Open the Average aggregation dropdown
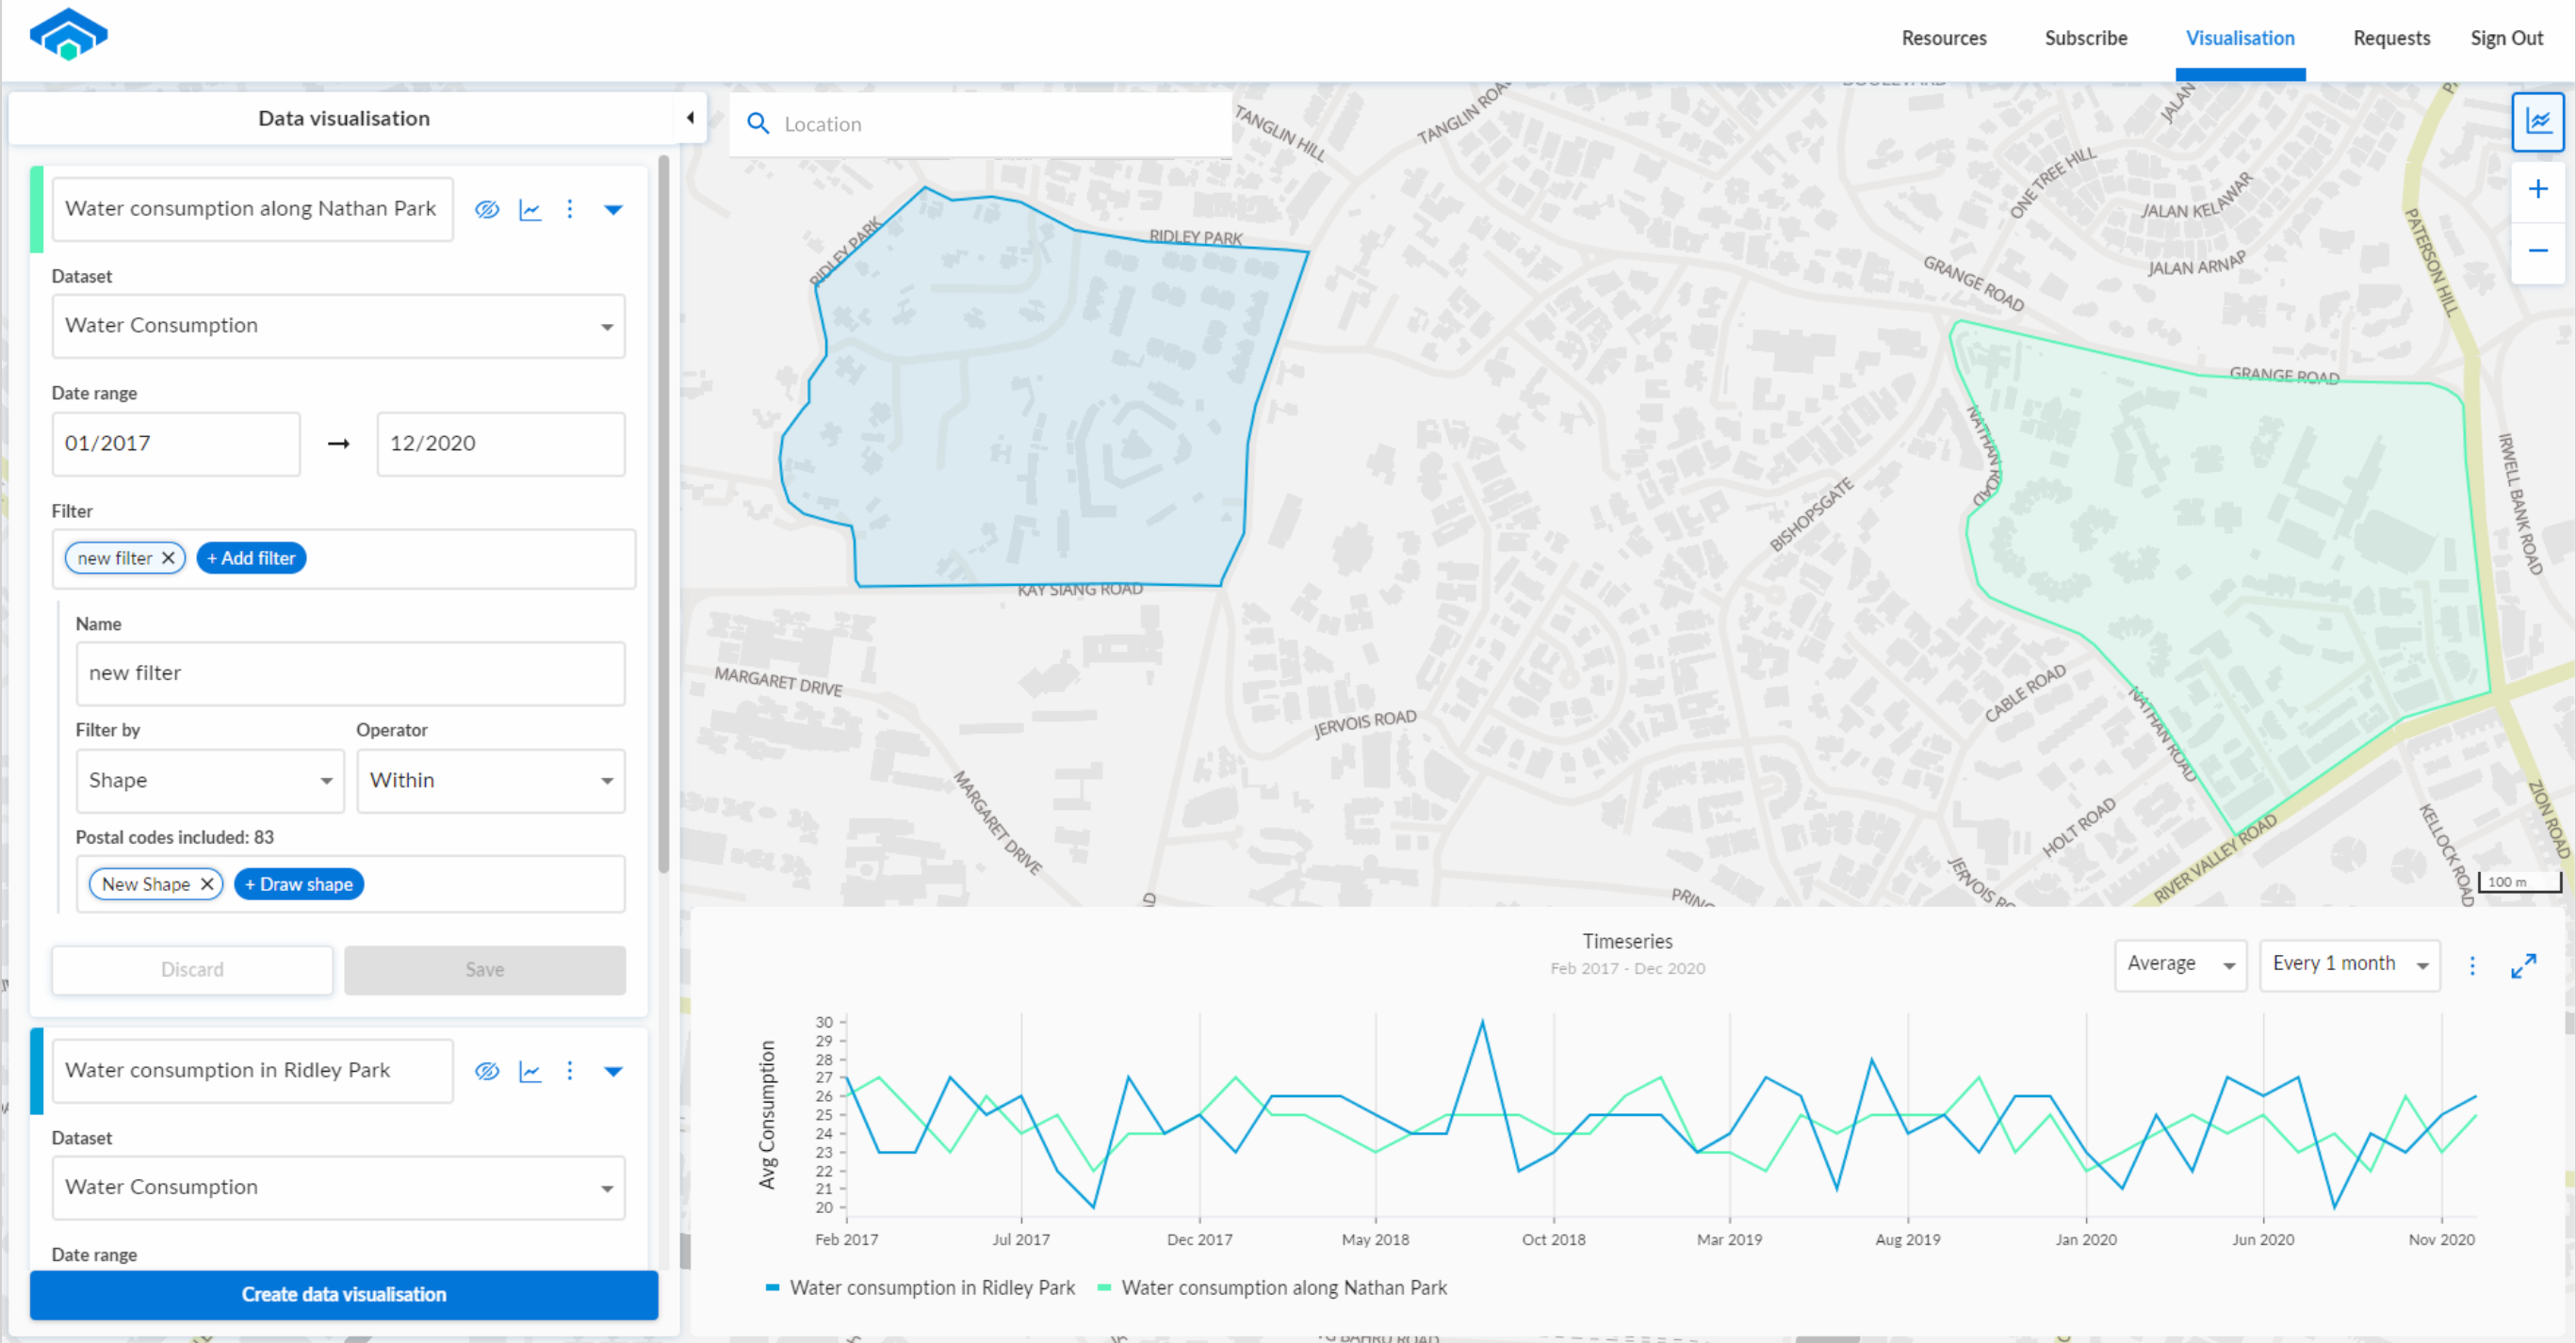Image resolution: width=2576 pixels, height=1343 pixels. [x=2180, y=964]
